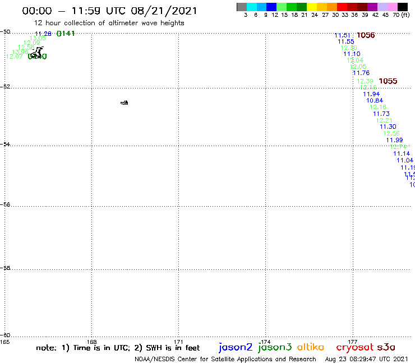Click the jason2 satellite legend label
This screenshot has height=364, width=415.
tap(236, 347)
